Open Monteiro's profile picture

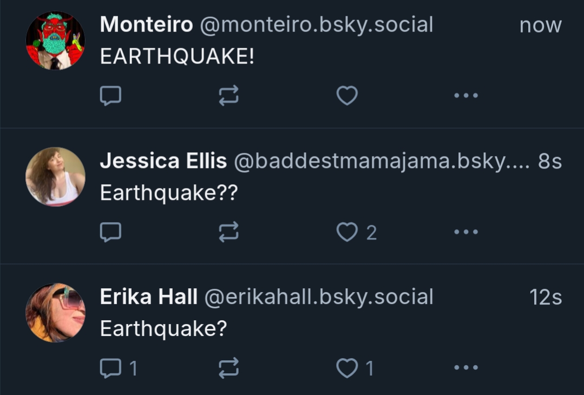(55, 41)
